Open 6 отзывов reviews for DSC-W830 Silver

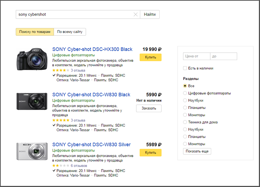79,166
